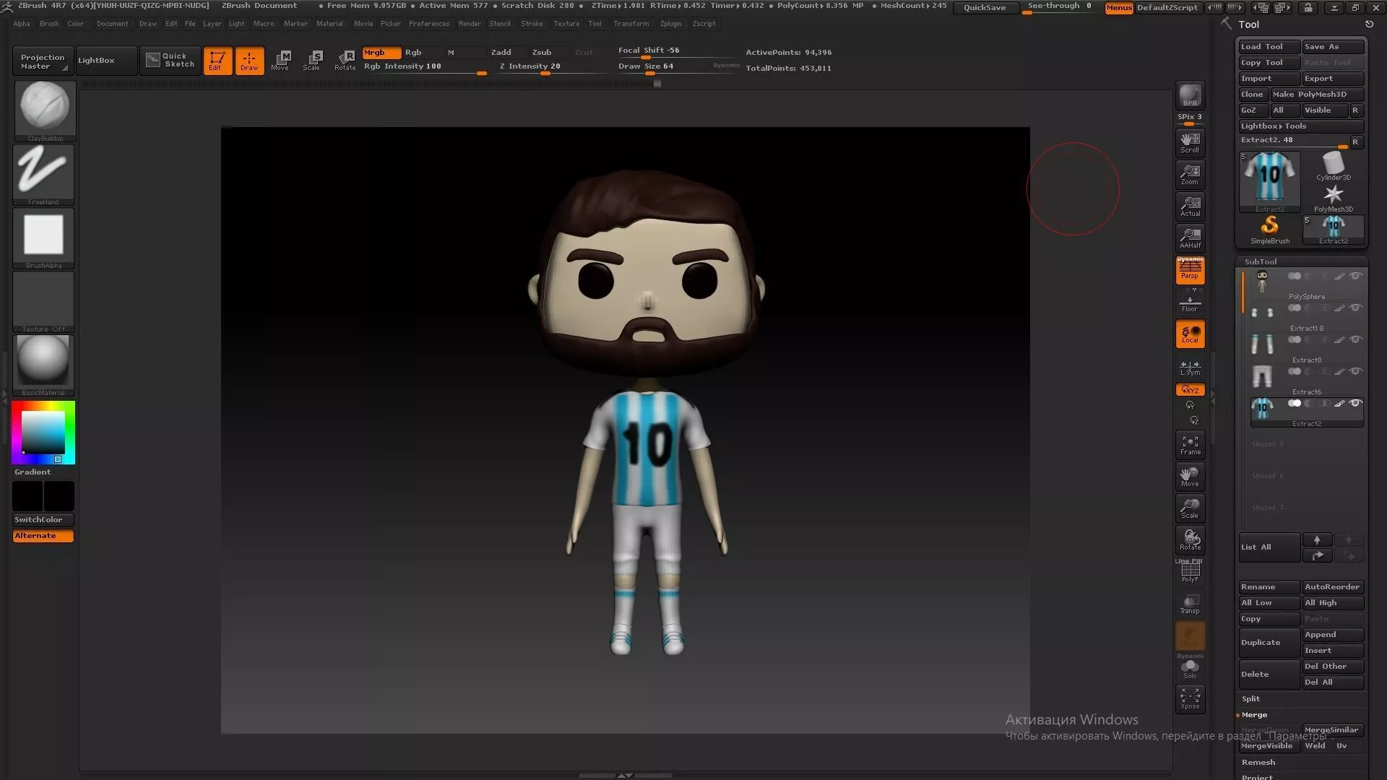Click the Duplicate subtool button

[x=1269, y=643]
